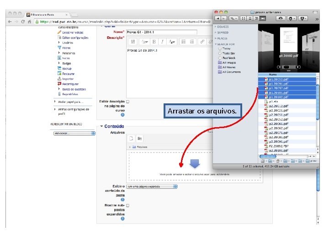Screen dimensions: 329x247
Task: Expand DEVICES in Finder sidebar
Action: pyautogui.click(x=216, y=27)
